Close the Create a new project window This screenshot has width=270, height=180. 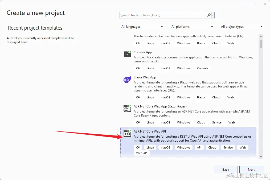[x=265, y=4]
